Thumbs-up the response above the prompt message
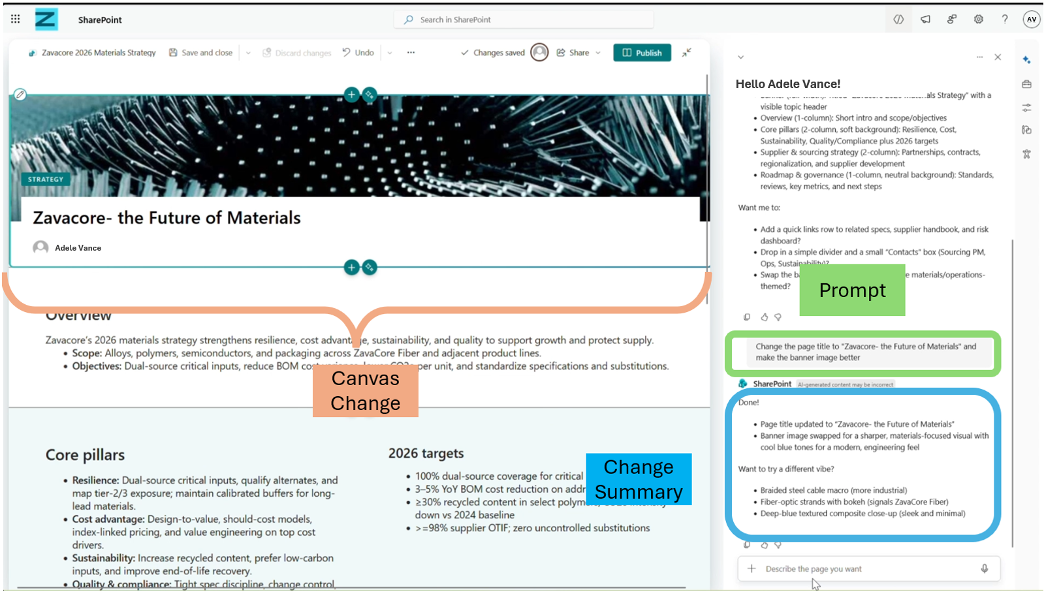The width and height of the screenshot is (1044, 592). [x=764, y=317]
